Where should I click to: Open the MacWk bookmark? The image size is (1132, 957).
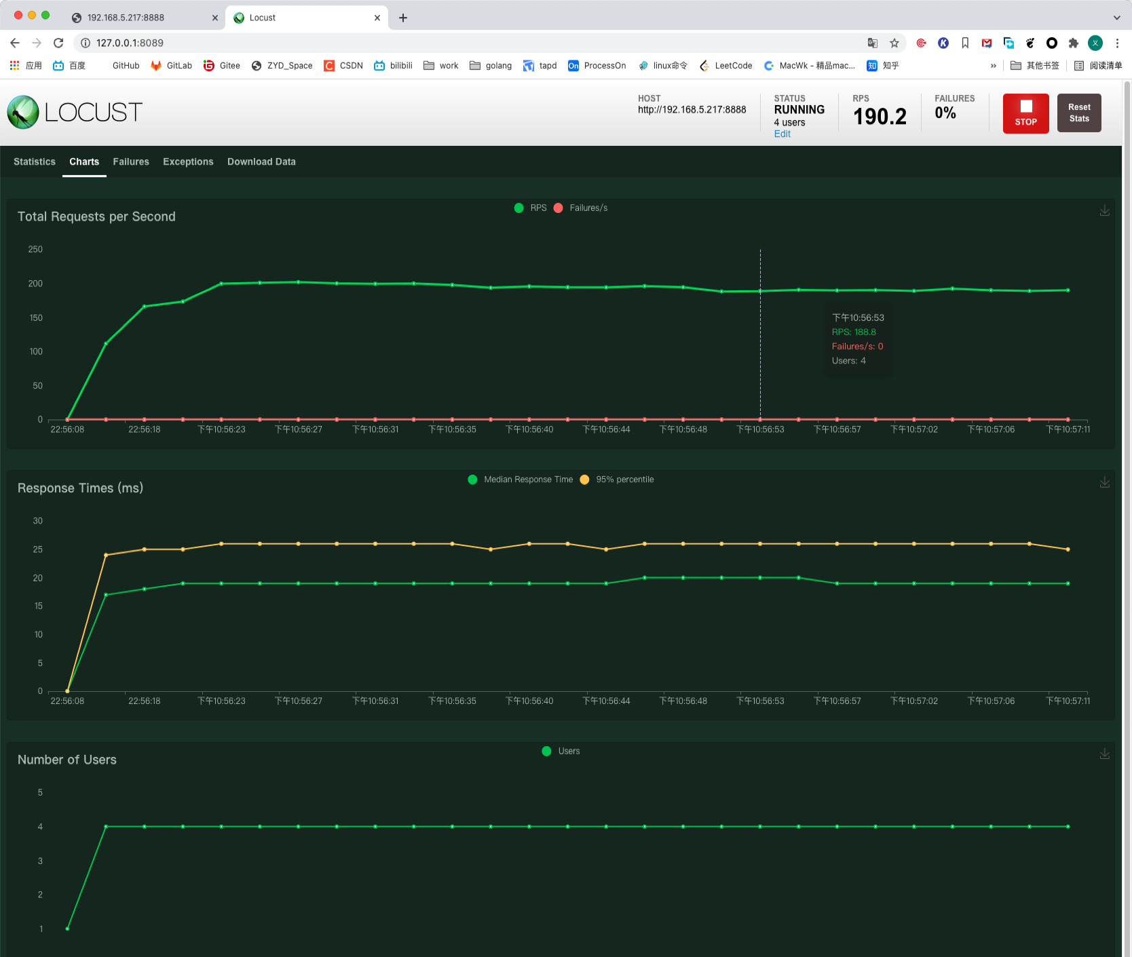[x=810, y=66]
